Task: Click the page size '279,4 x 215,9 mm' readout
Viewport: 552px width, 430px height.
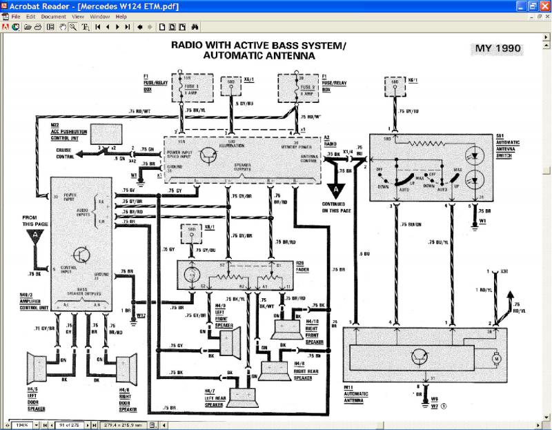Action: click(124, 425)
